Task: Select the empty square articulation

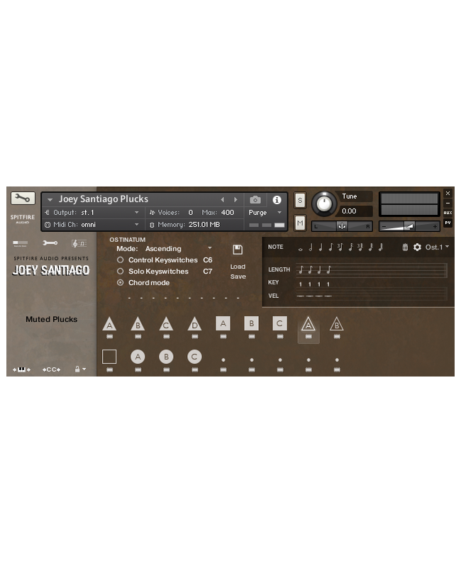Action: (109, 357)
